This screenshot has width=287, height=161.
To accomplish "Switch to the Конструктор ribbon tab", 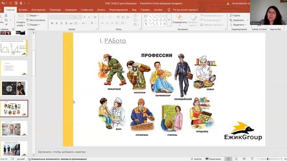I will (x=39, y=10).
